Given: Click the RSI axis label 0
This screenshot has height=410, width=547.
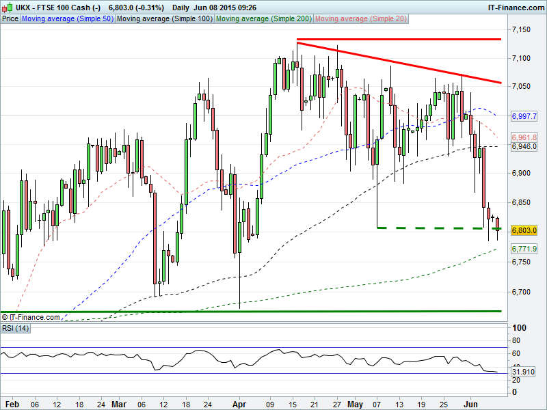Looking at the screenshot, I should [x=514, y=392].
